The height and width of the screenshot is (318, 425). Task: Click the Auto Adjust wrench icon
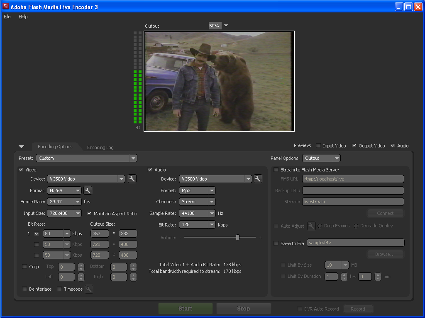pyautogui.click(x=311, y=226)
